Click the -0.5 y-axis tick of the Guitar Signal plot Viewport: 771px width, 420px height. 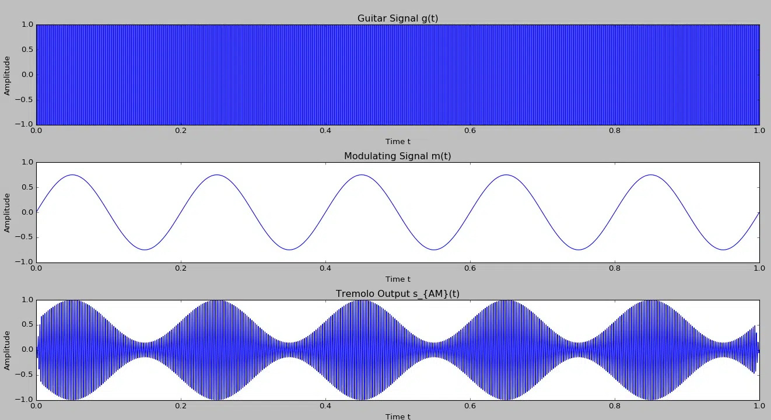coord(23,100)
